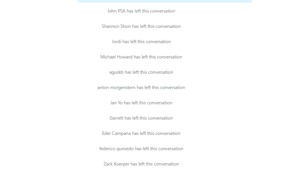The width and height of the screenshot is (298, 171).
Task: Open aguskb from the system message
Action: pos(116,72)
